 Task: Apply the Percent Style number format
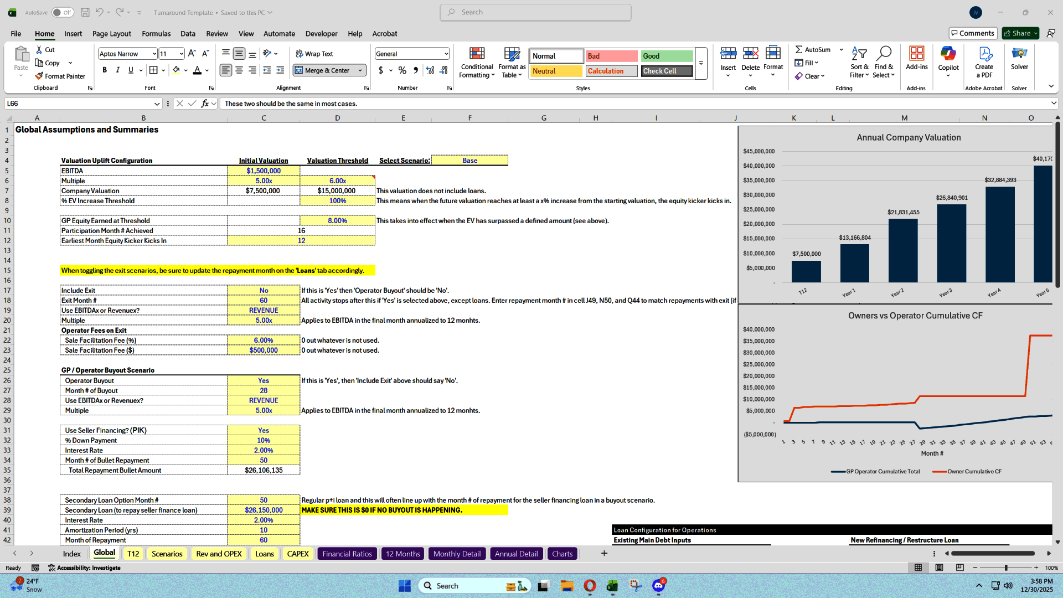click(x=403, y=70)
